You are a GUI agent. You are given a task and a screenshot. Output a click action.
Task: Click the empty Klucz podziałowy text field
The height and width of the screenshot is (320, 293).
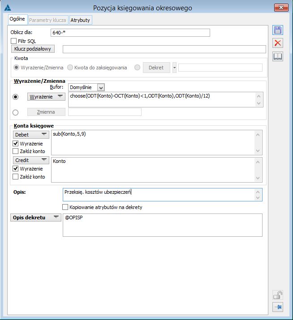(x=164, y=49)
